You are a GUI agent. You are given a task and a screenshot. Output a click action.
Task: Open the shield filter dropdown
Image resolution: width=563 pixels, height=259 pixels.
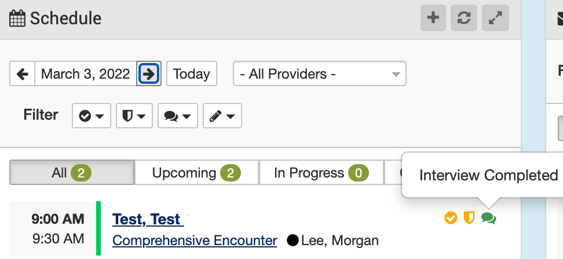click(x=134, y=116)
